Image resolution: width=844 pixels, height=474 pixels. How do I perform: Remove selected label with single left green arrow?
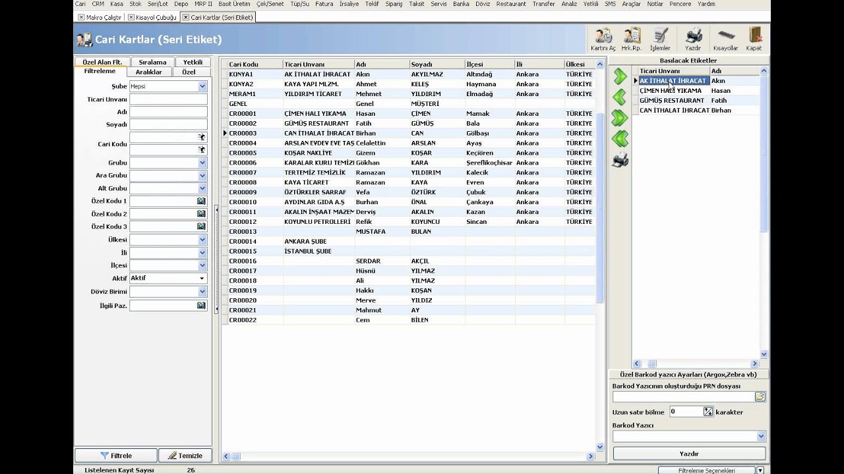[x=620, y=97]
